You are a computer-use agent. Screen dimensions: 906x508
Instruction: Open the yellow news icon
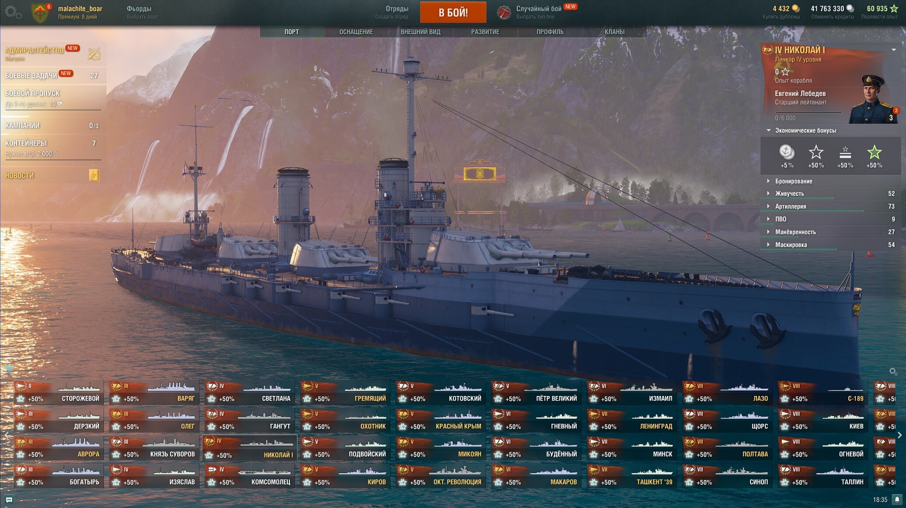(x=94, y=175)
